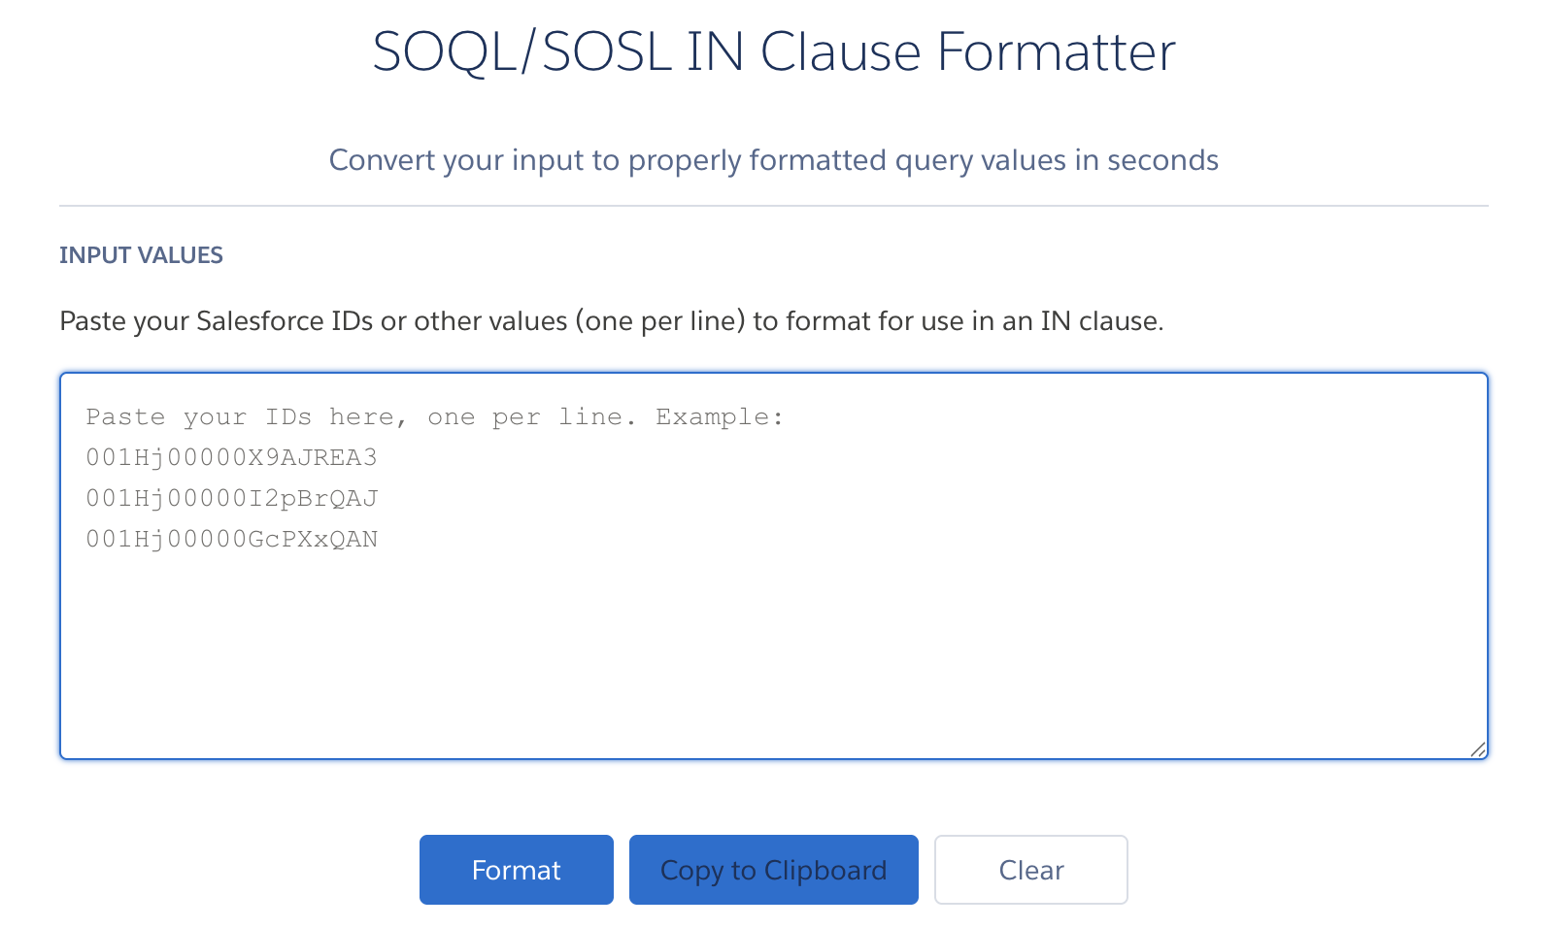Click the horizontal divider below the subtitle
The image size is (1548, 928).
(773, 206)
